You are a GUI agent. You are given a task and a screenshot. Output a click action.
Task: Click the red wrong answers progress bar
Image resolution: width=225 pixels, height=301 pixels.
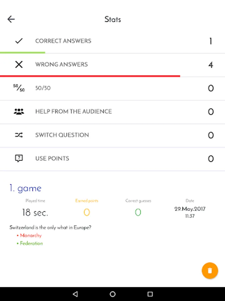(x=90, y=76)
